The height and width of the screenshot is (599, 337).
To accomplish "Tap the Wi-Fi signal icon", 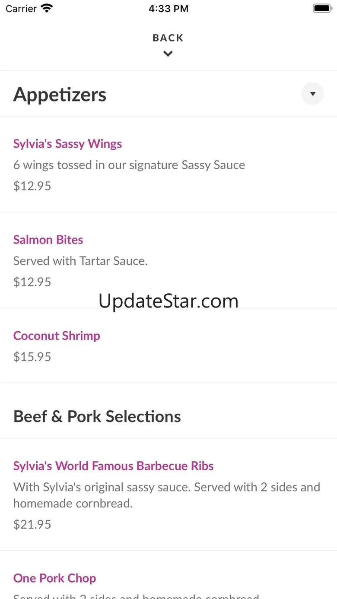I will pyautogui.click(x=46, y=8).
